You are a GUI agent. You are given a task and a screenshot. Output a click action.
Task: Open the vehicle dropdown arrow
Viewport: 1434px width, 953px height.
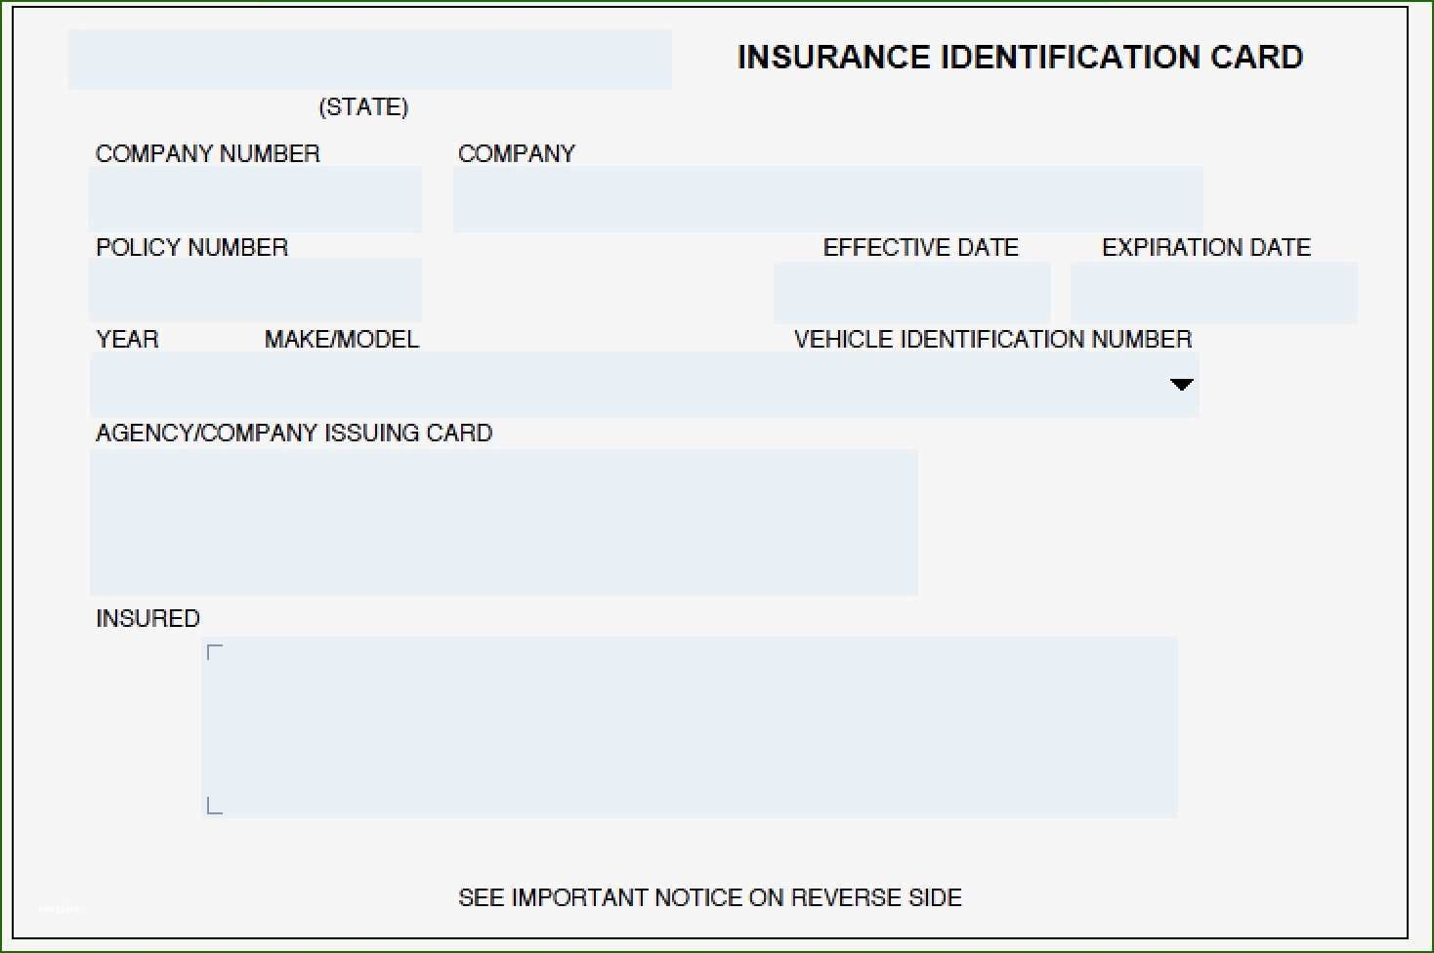click(x=1181, y=385)
